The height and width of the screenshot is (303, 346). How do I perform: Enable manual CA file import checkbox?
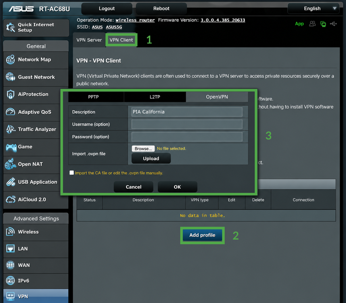[72, 173]
